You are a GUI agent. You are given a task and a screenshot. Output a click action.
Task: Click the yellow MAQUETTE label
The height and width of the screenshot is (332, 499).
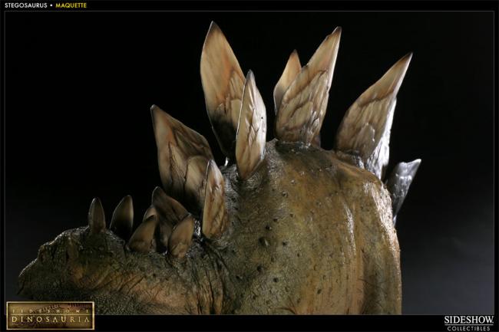[71, 5]
